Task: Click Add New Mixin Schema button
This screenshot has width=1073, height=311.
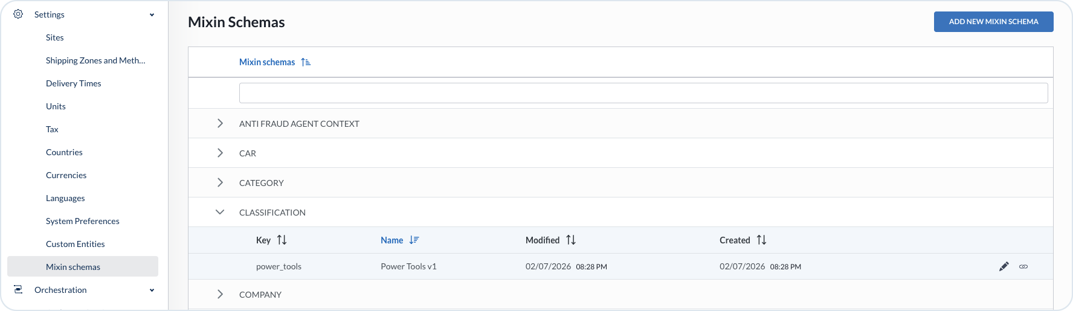Action: click(x=993, y=22)
